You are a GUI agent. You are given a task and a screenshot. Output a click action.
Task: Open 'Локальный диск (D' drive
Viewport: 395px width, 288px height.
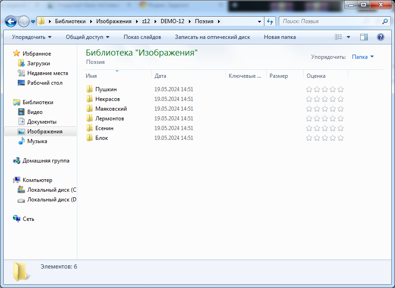point(52,200)
